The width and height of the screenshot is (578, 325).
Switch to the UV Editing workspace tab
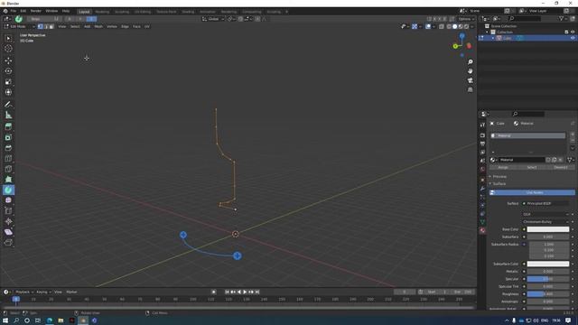143,12
